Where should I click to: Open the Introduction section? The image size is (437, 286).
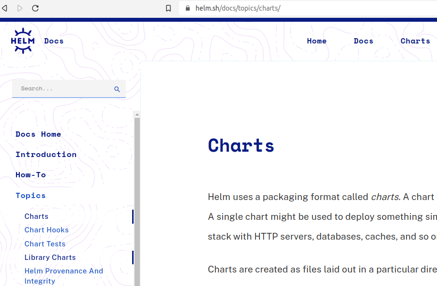pos(46,155)
